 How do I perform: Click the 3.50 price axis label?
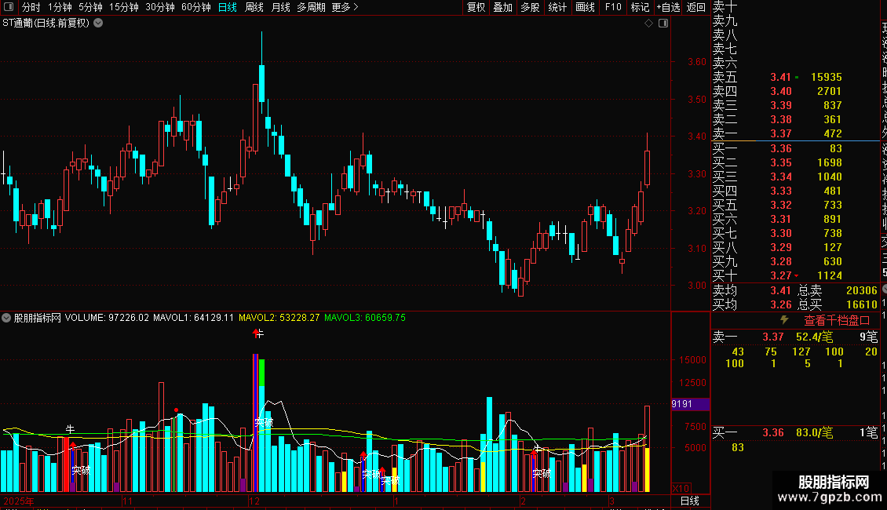697,100
